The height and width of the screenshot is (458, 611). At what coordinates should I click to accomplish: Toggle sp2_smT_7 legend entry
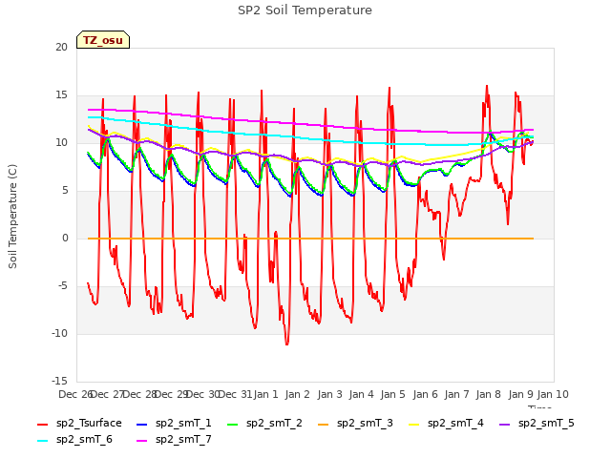(174, 440)
